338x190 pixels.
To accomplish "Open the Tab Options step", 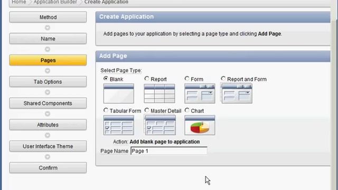I will (48, 82).
